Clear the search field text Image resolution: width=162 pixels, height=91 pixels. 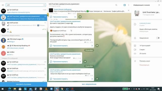point(44,5)
